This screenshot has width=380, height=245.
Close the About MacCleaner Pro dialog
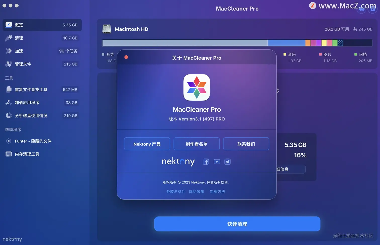pos(126,57)
